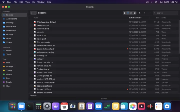Select Recents in the sidebar

pos(14,15)
